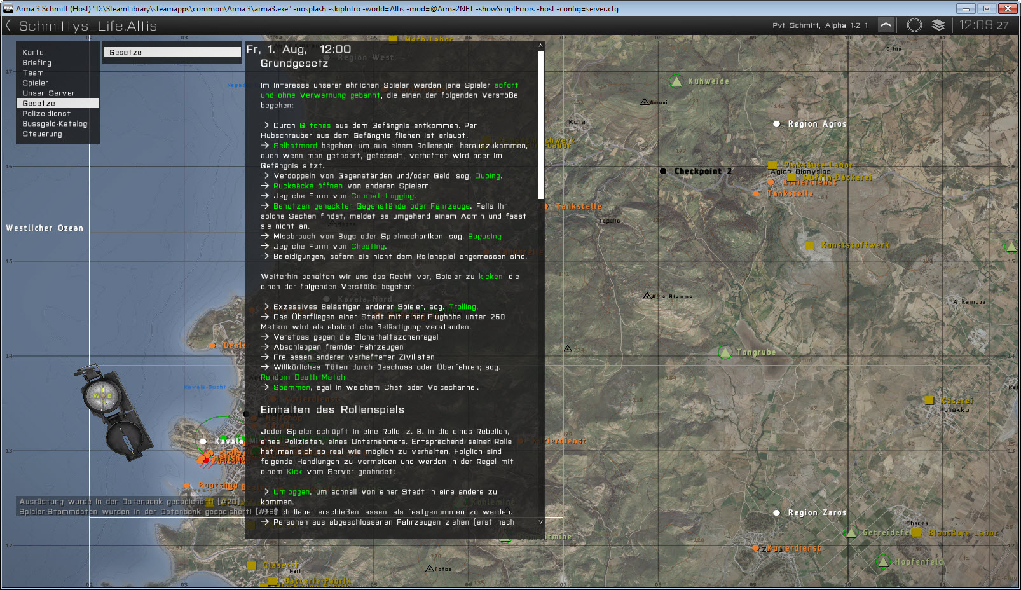Select the Kaserei yellow square marker
This screenshot has width=1021, height=590.
point(929,401)
